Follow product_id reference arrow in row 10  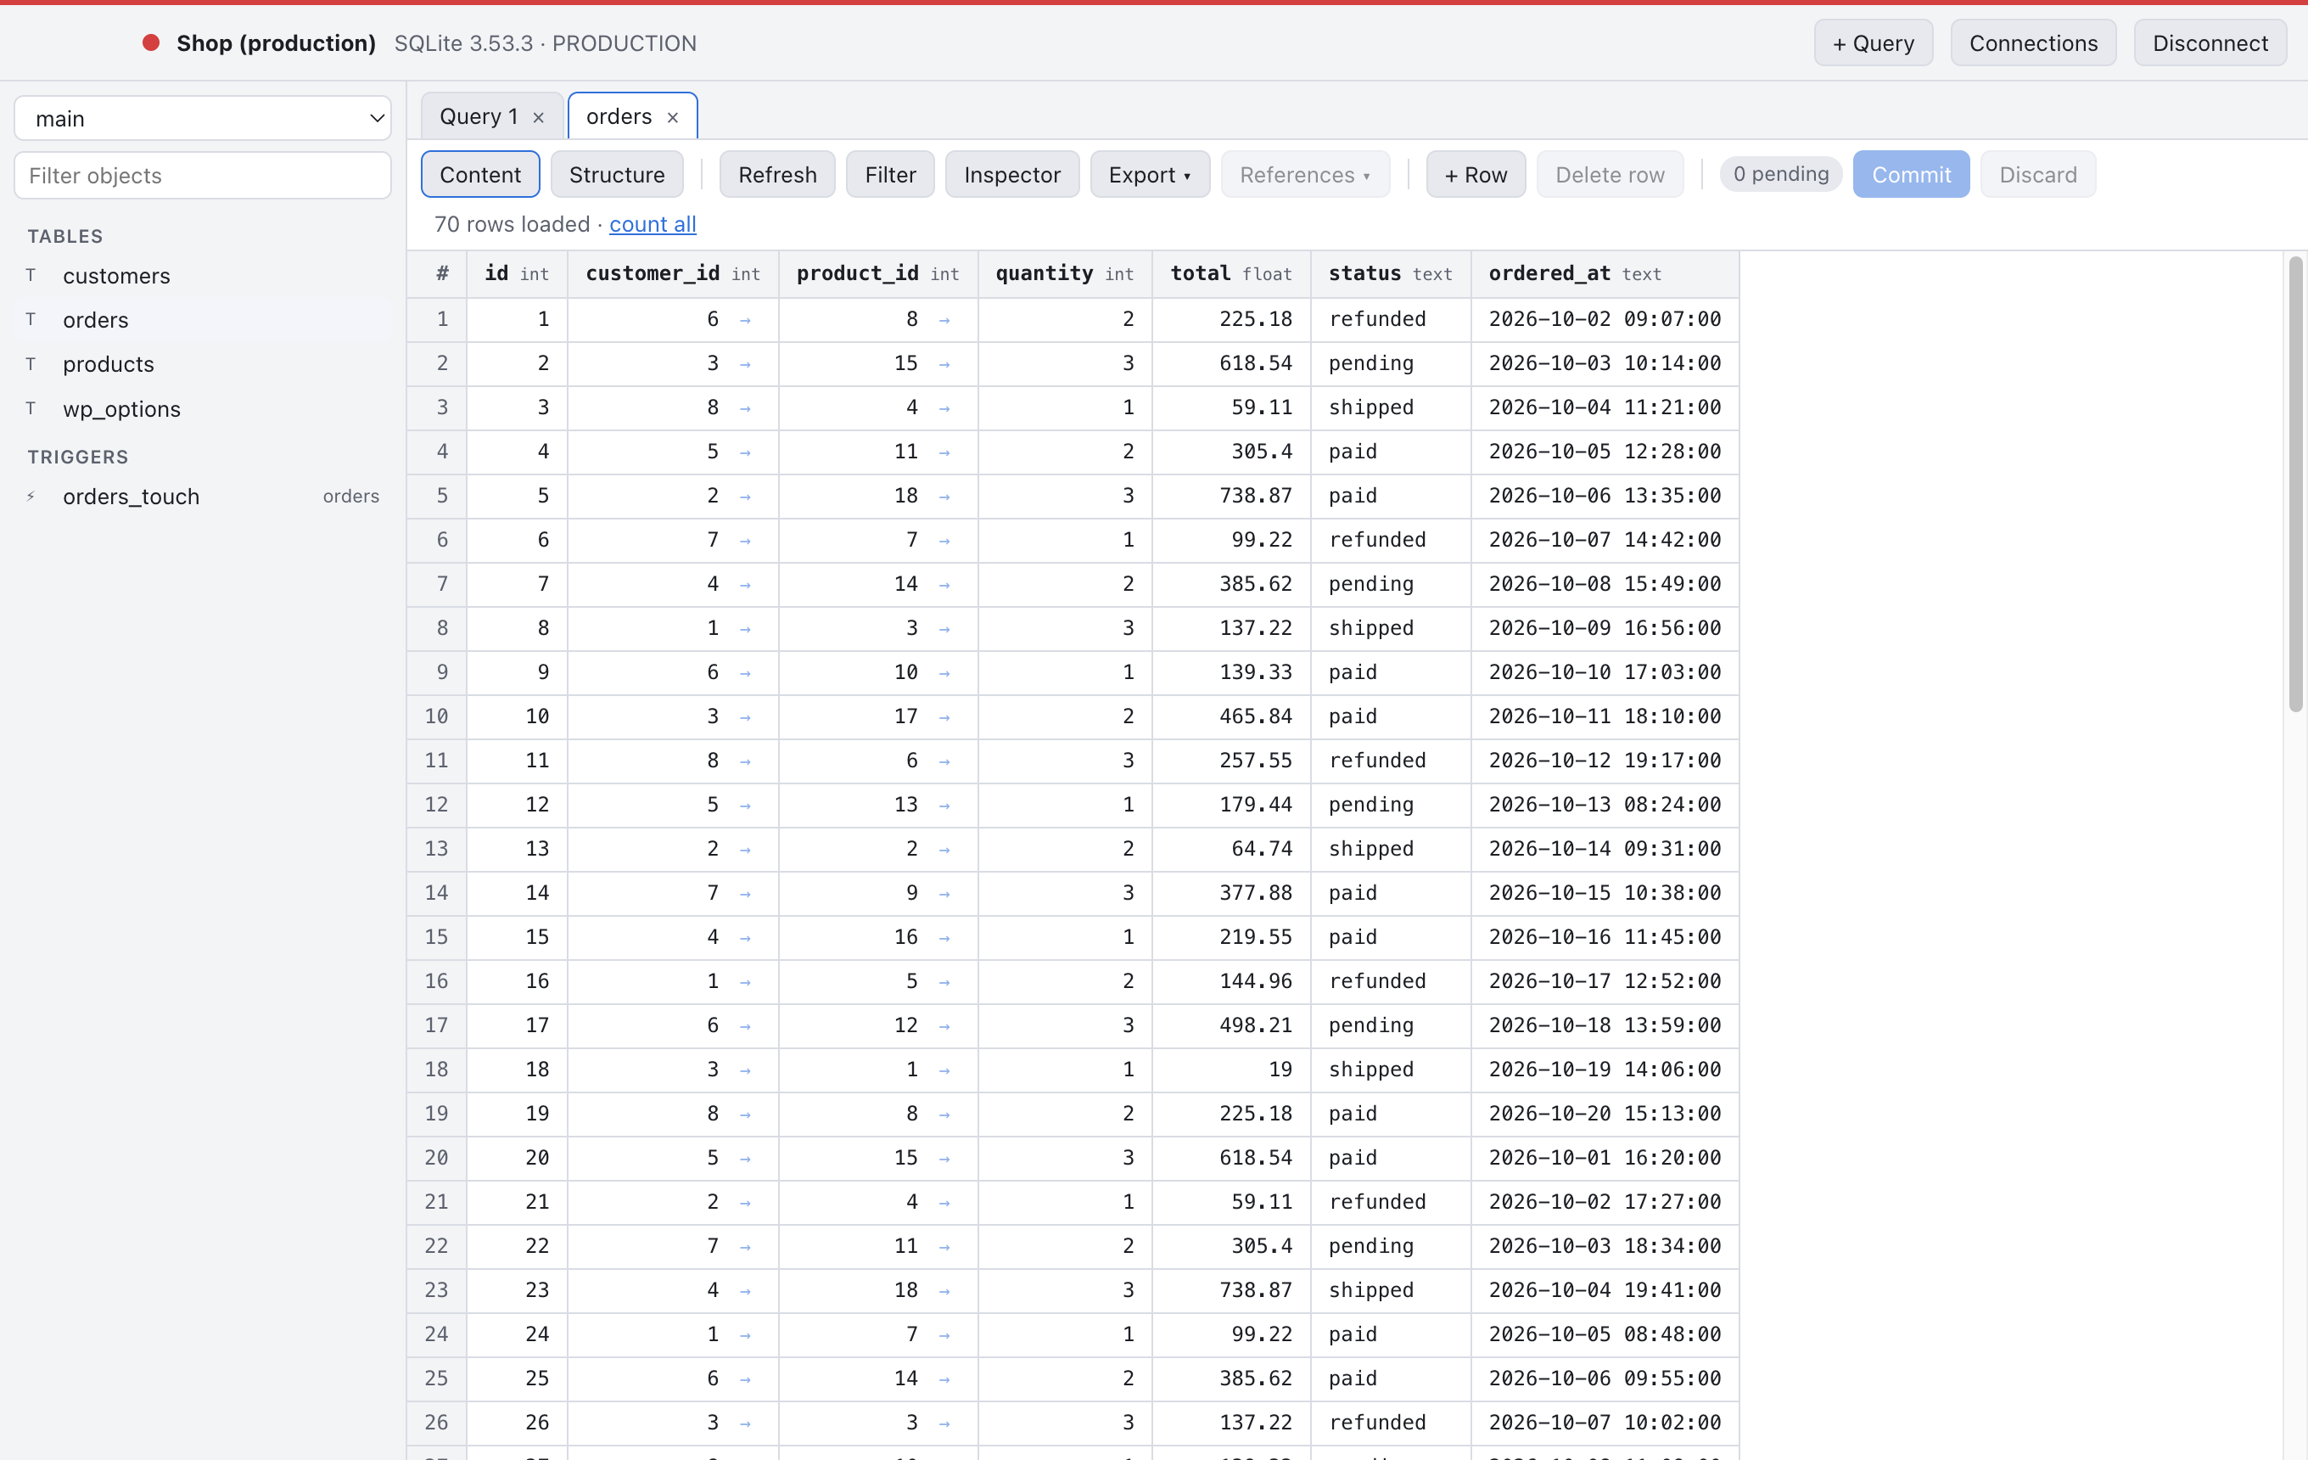click(945, 717)
